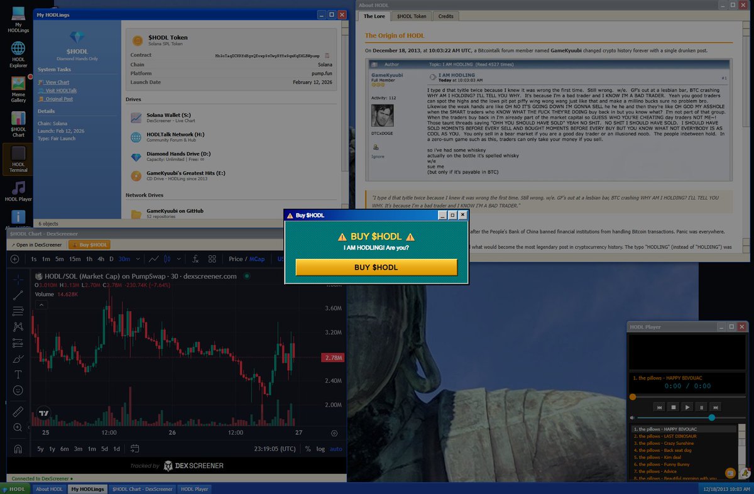The image size is (754, 494).
Task: Toggle percent scale on chart
Action: click(308, 449)
